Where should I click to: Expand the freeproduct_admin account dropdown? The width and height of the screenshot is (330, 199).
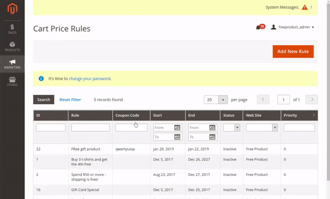pyautogui.click(x=296, y=27)
